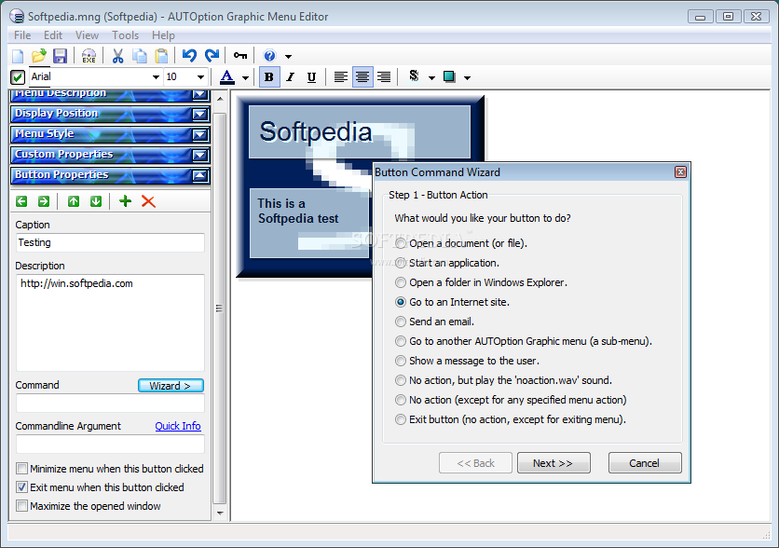Screen dimensions: 779x548
Task: Toggle the green checkmark beside font box
Action: (x=18, y=77)
